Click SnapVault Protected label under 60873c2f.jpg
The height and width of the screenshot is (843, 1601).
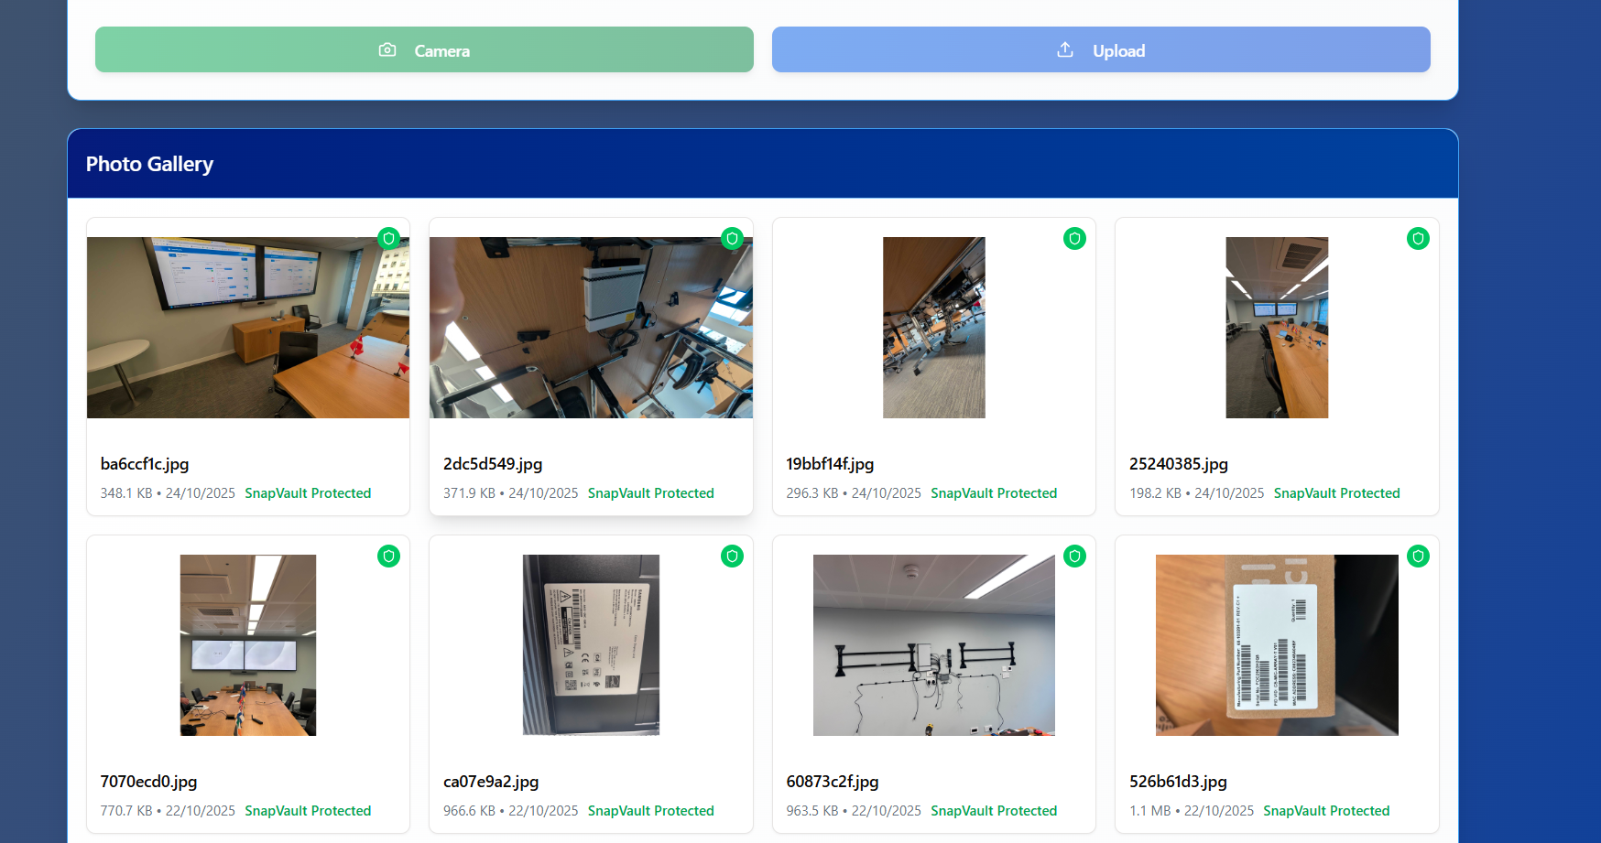(x=994, y=811)
